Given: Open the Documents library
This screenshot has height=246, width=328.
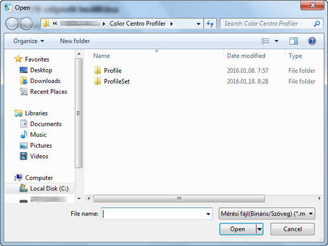Looking at the screenshot, I should click(46, 124).
